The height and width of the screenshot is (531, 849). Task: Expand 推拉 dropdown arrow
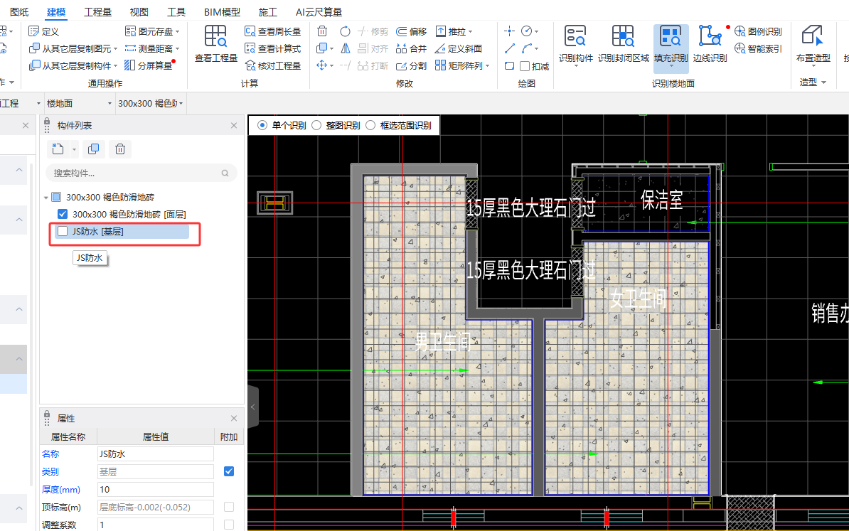point(470,32)
